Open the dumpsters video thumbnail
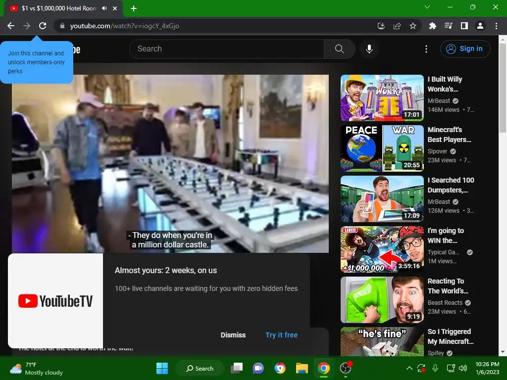 [382, 199]
